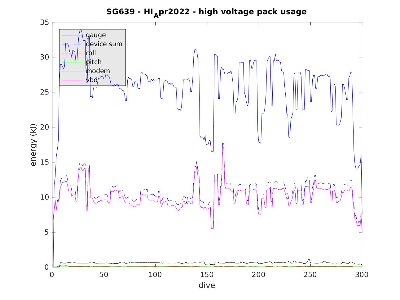Image resolution: width=400 pixels, height=300 pixels.
Task: Click the x-axis tick label '150'
Action: [x=207, y=275]
